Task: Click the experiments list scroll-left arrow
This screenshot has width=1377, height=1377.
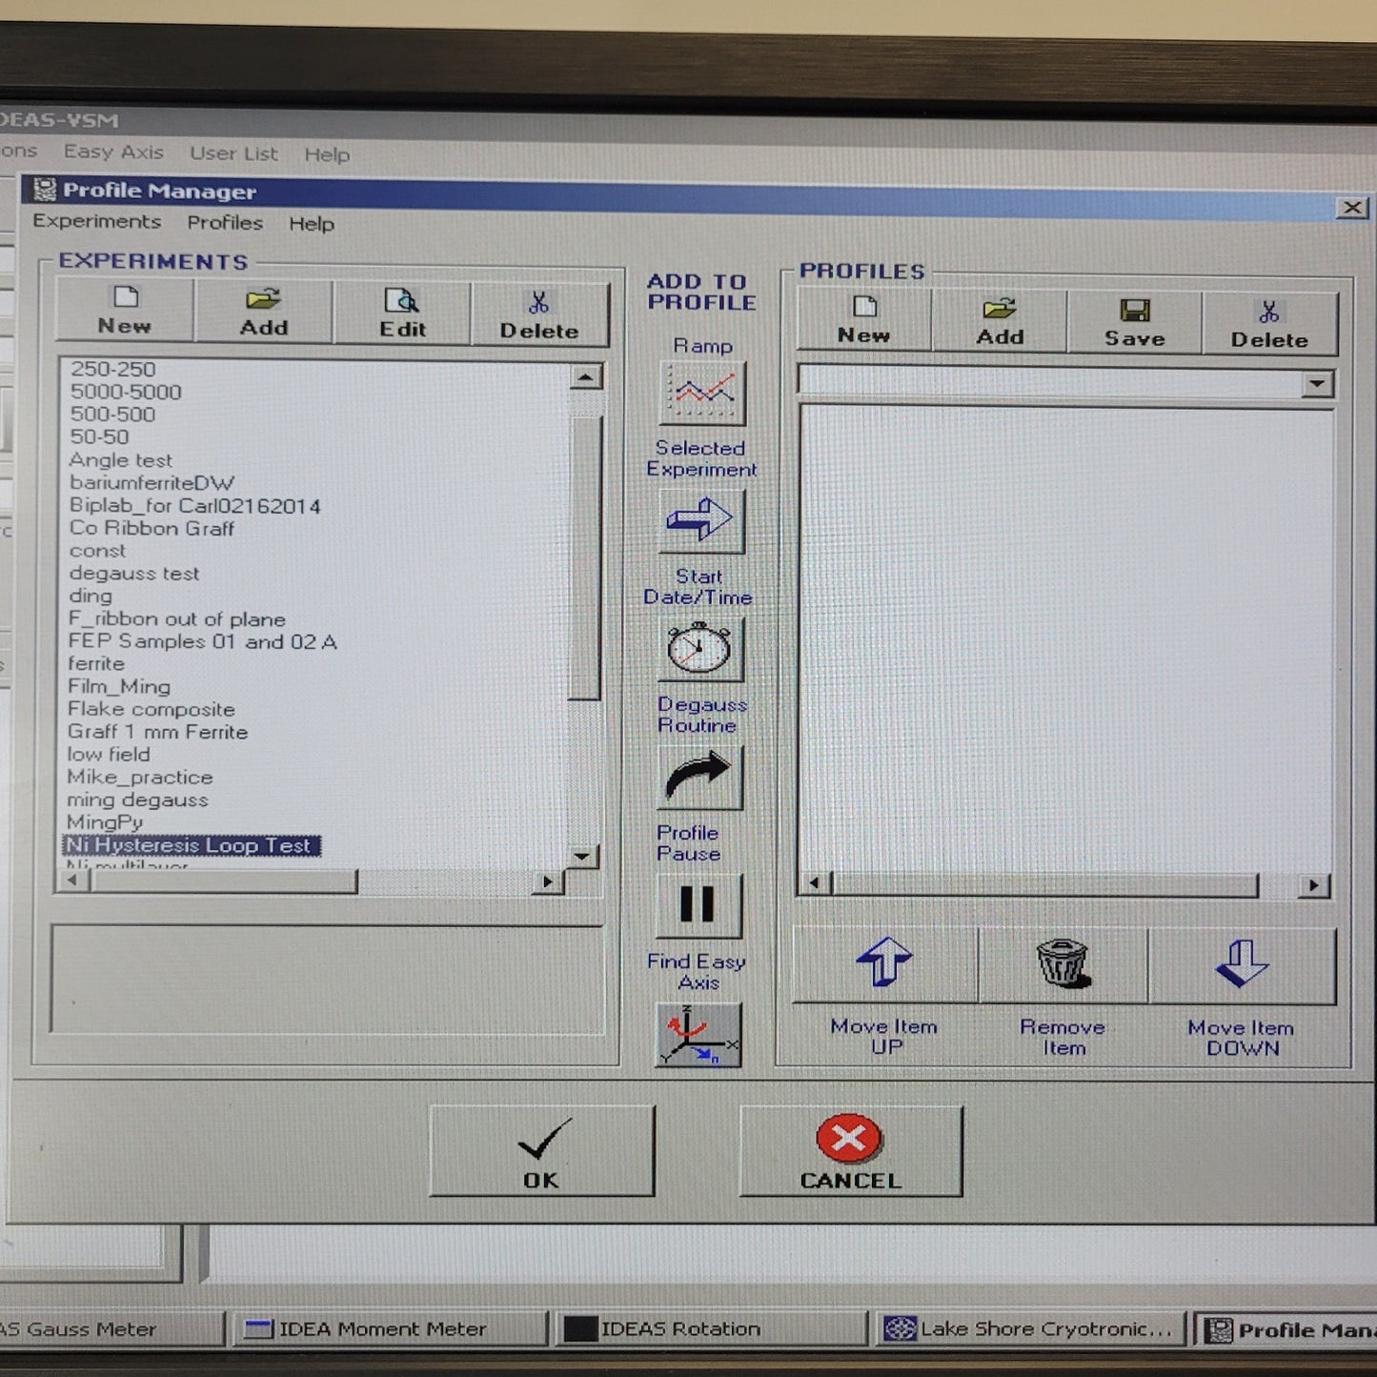Action: click(72, 881)
